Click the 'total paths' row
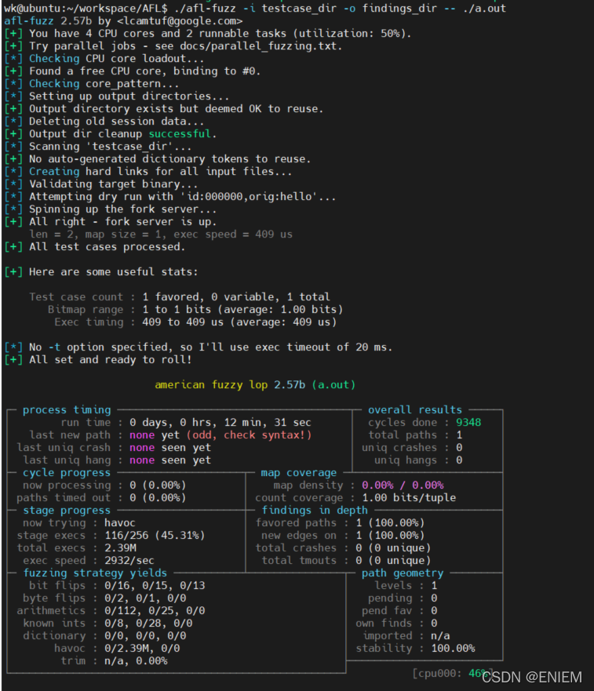The height and width of the screenshot is (691, 594). (x=415, y=435)
